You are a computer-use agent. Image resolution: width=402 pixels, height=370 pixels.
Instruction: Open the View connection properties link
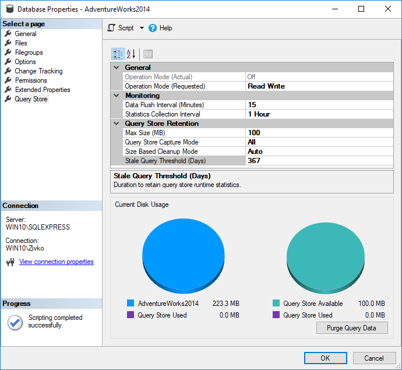click(x=56, y=262)
